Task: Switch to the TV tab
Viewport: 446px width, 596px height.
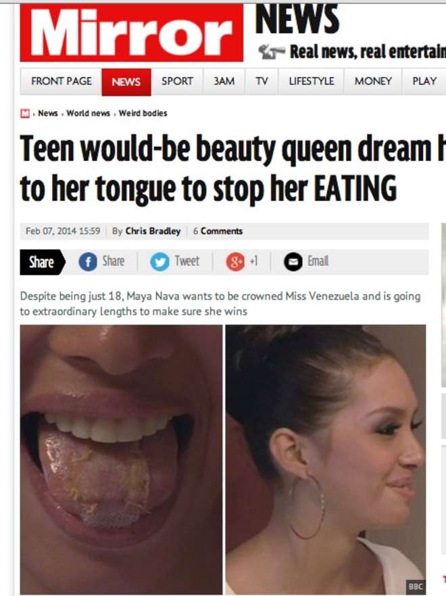Action: click(x=262, y=81)
